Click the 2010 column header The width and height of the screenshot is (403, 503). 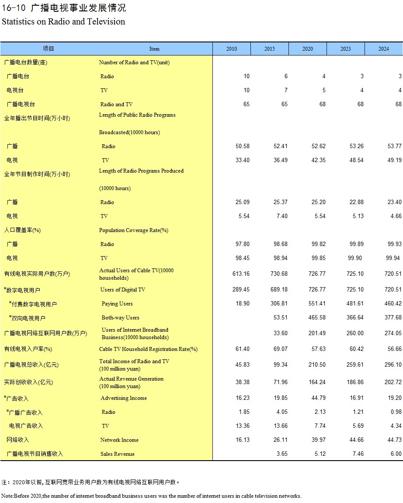(x=232, y=49)
